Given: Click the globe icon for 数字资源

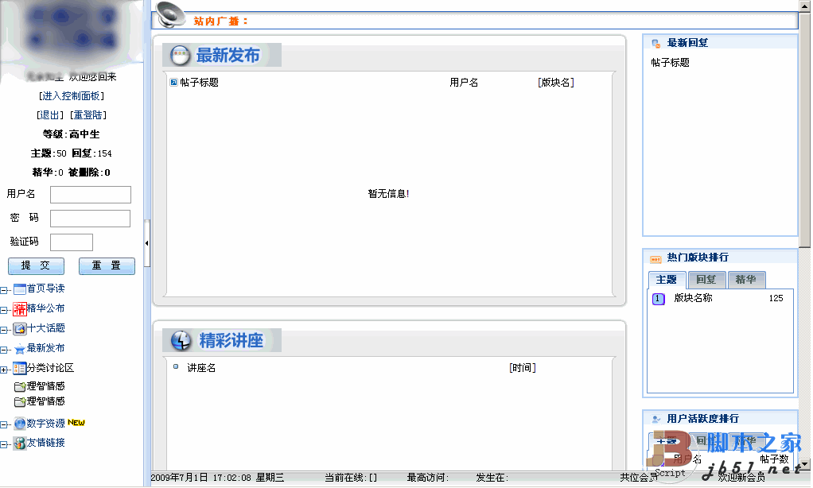Looking at the screenshot, I should click(x=20, y=424).
